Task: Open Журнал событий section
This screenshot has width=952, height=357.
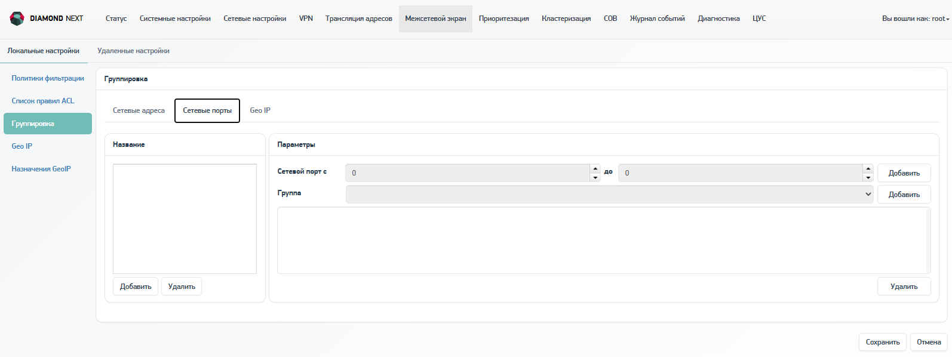Action: pos(657,19)
